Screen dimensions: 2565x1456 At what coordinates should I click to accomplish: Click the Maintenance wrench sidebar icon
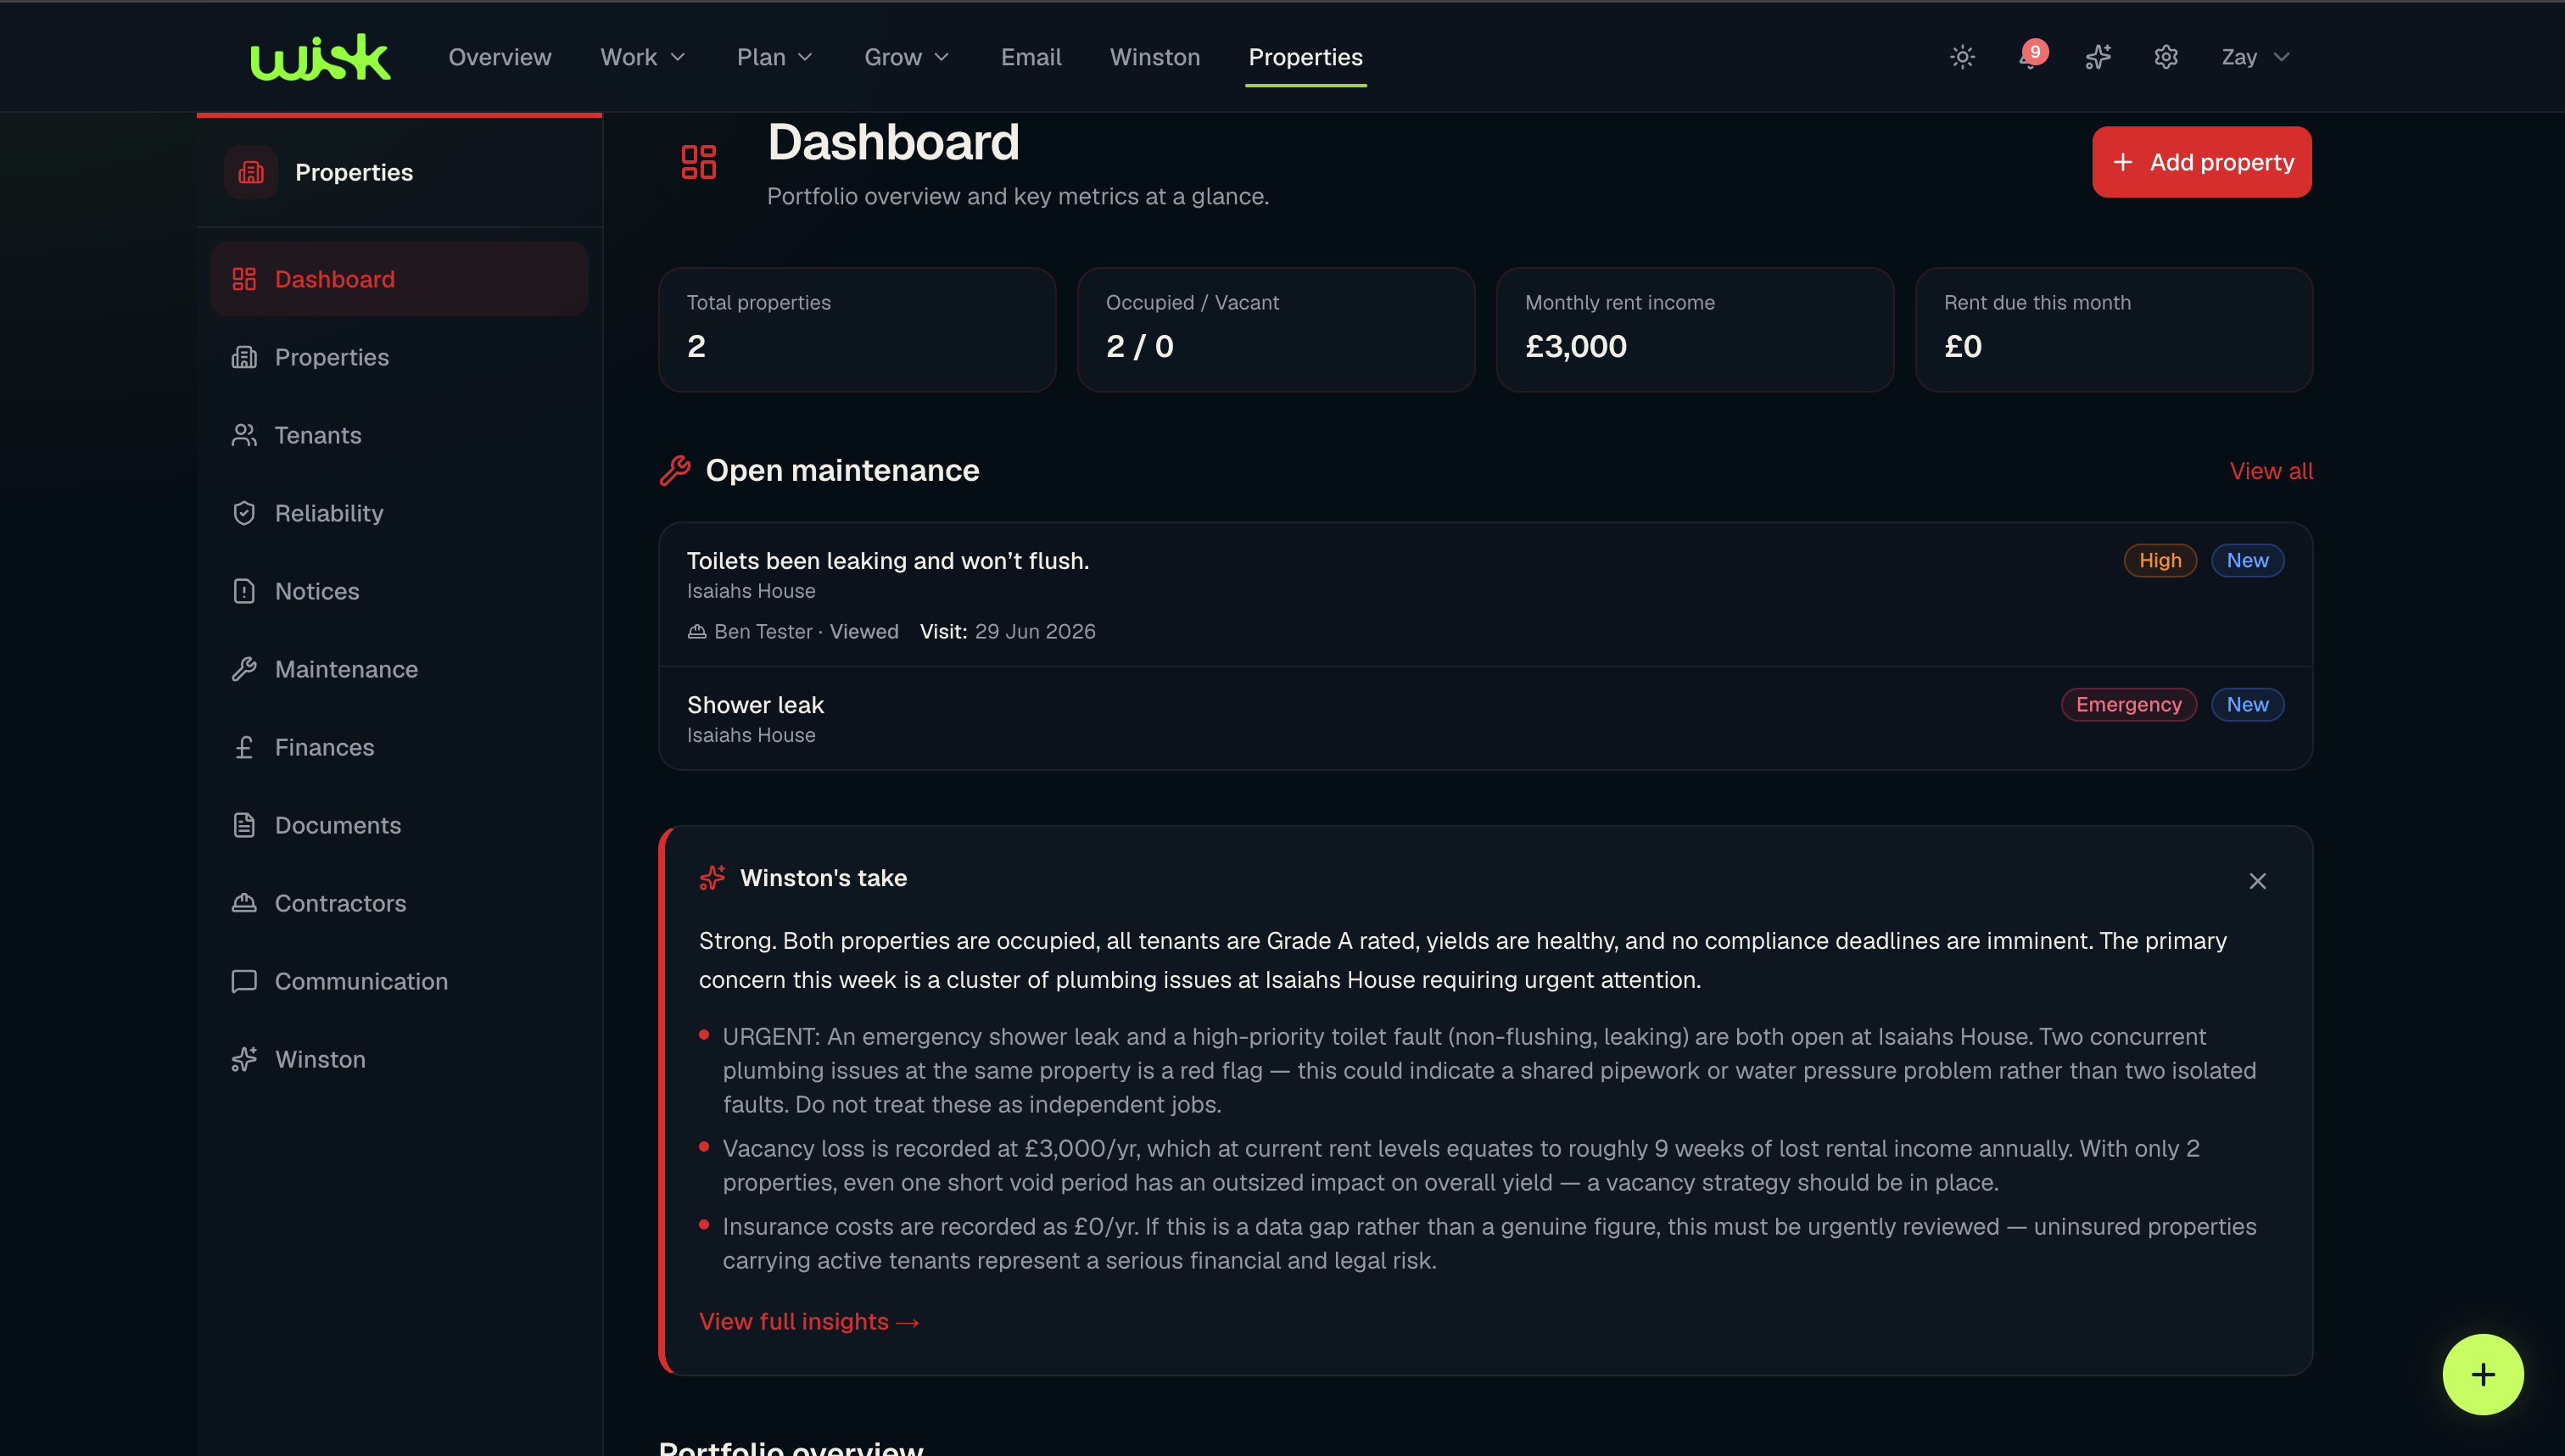coord(244,669)
